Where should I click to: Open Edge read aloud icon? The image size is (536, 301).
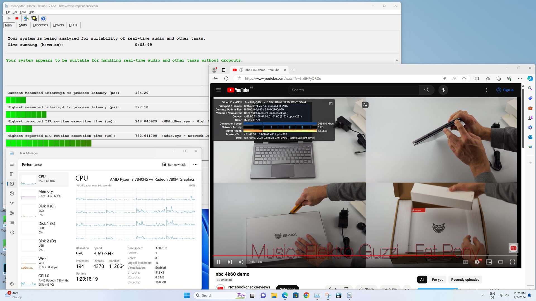click(x=454, y=79)
